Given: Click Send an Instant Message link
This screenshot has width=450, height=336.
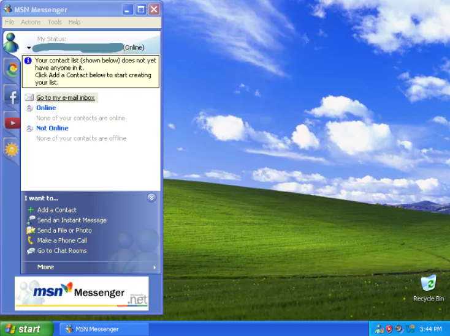Looking at the screenshot, I should click(72, 220).
